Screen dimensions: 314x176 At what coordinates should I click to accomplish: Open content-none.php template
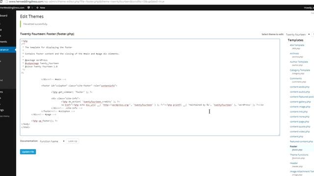click(299, 117)
